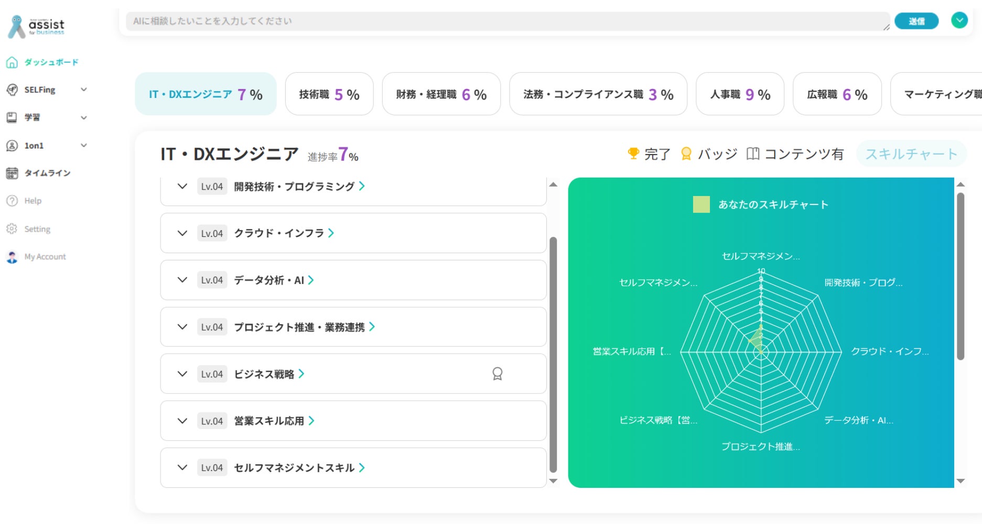Viewport: 982px width, 524px height.
Task: Expand the SELFing sidebar submenu chevron
Action: point(83,90)
